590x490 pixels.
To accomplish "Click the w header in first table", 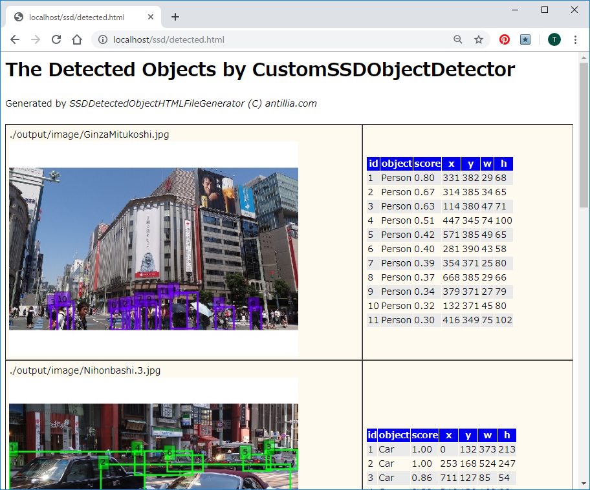I will [487, 164].
